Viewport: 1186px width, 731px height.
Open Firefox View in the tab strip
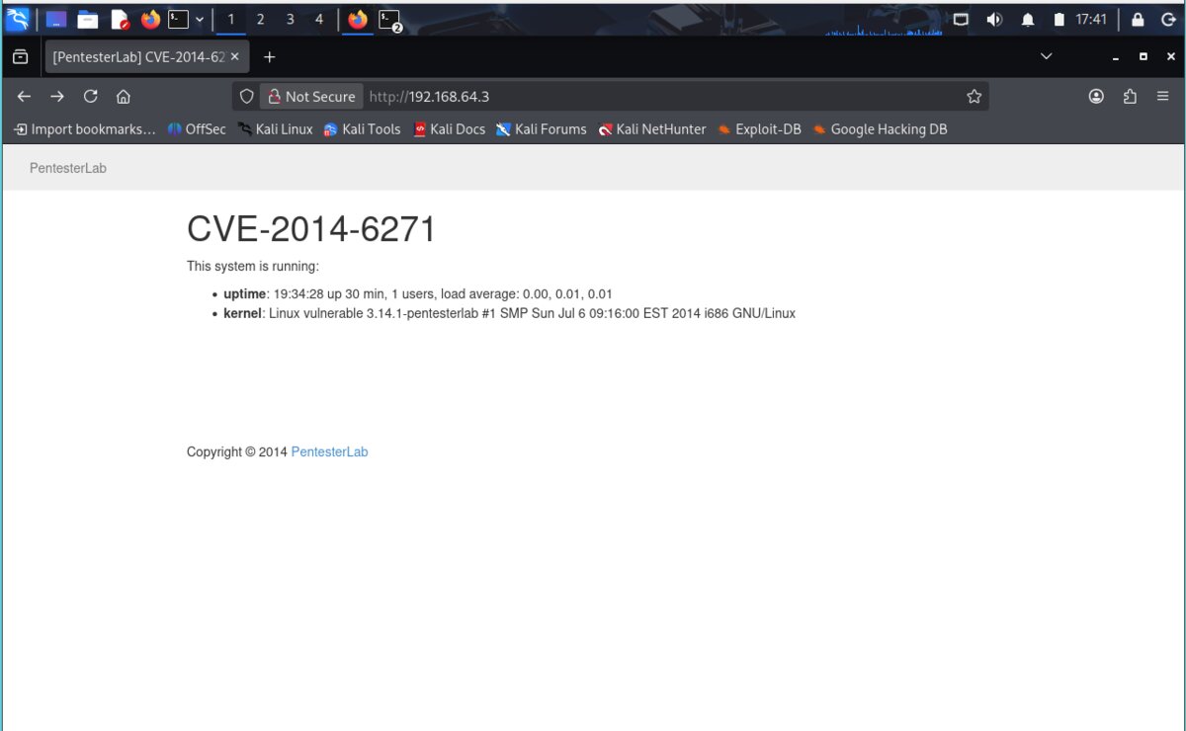(21, 56)
